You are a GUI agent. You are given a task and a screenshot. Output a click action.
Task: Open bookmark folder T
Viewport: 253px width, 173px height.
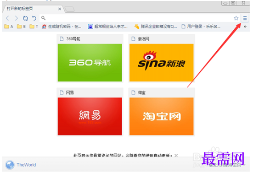(x=34, y=27)
